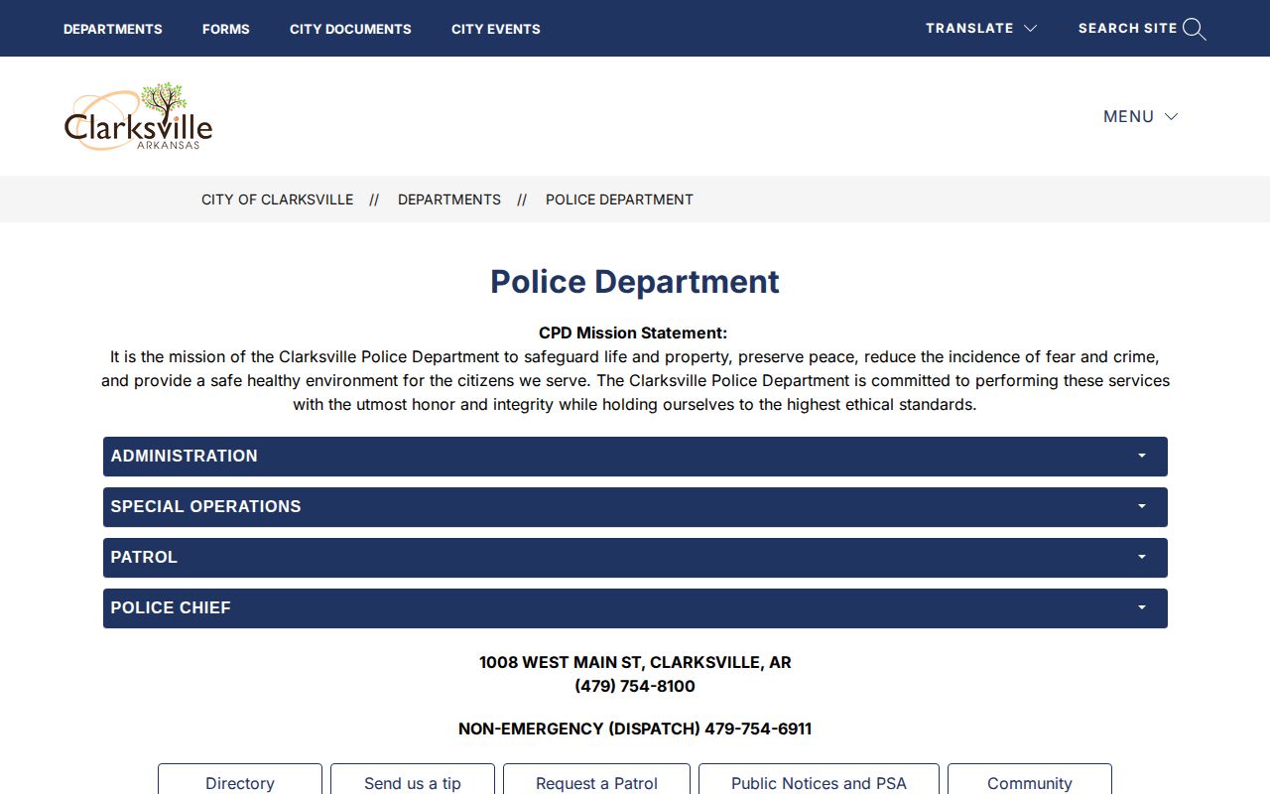
Task: Open the Clarksville Arkansas logo homepage
Action: click(x=139, y=116)
